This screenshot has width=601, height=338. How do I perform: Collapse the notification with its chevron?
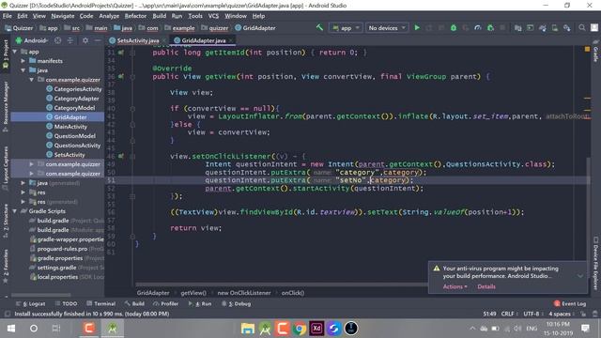(580, 276)
